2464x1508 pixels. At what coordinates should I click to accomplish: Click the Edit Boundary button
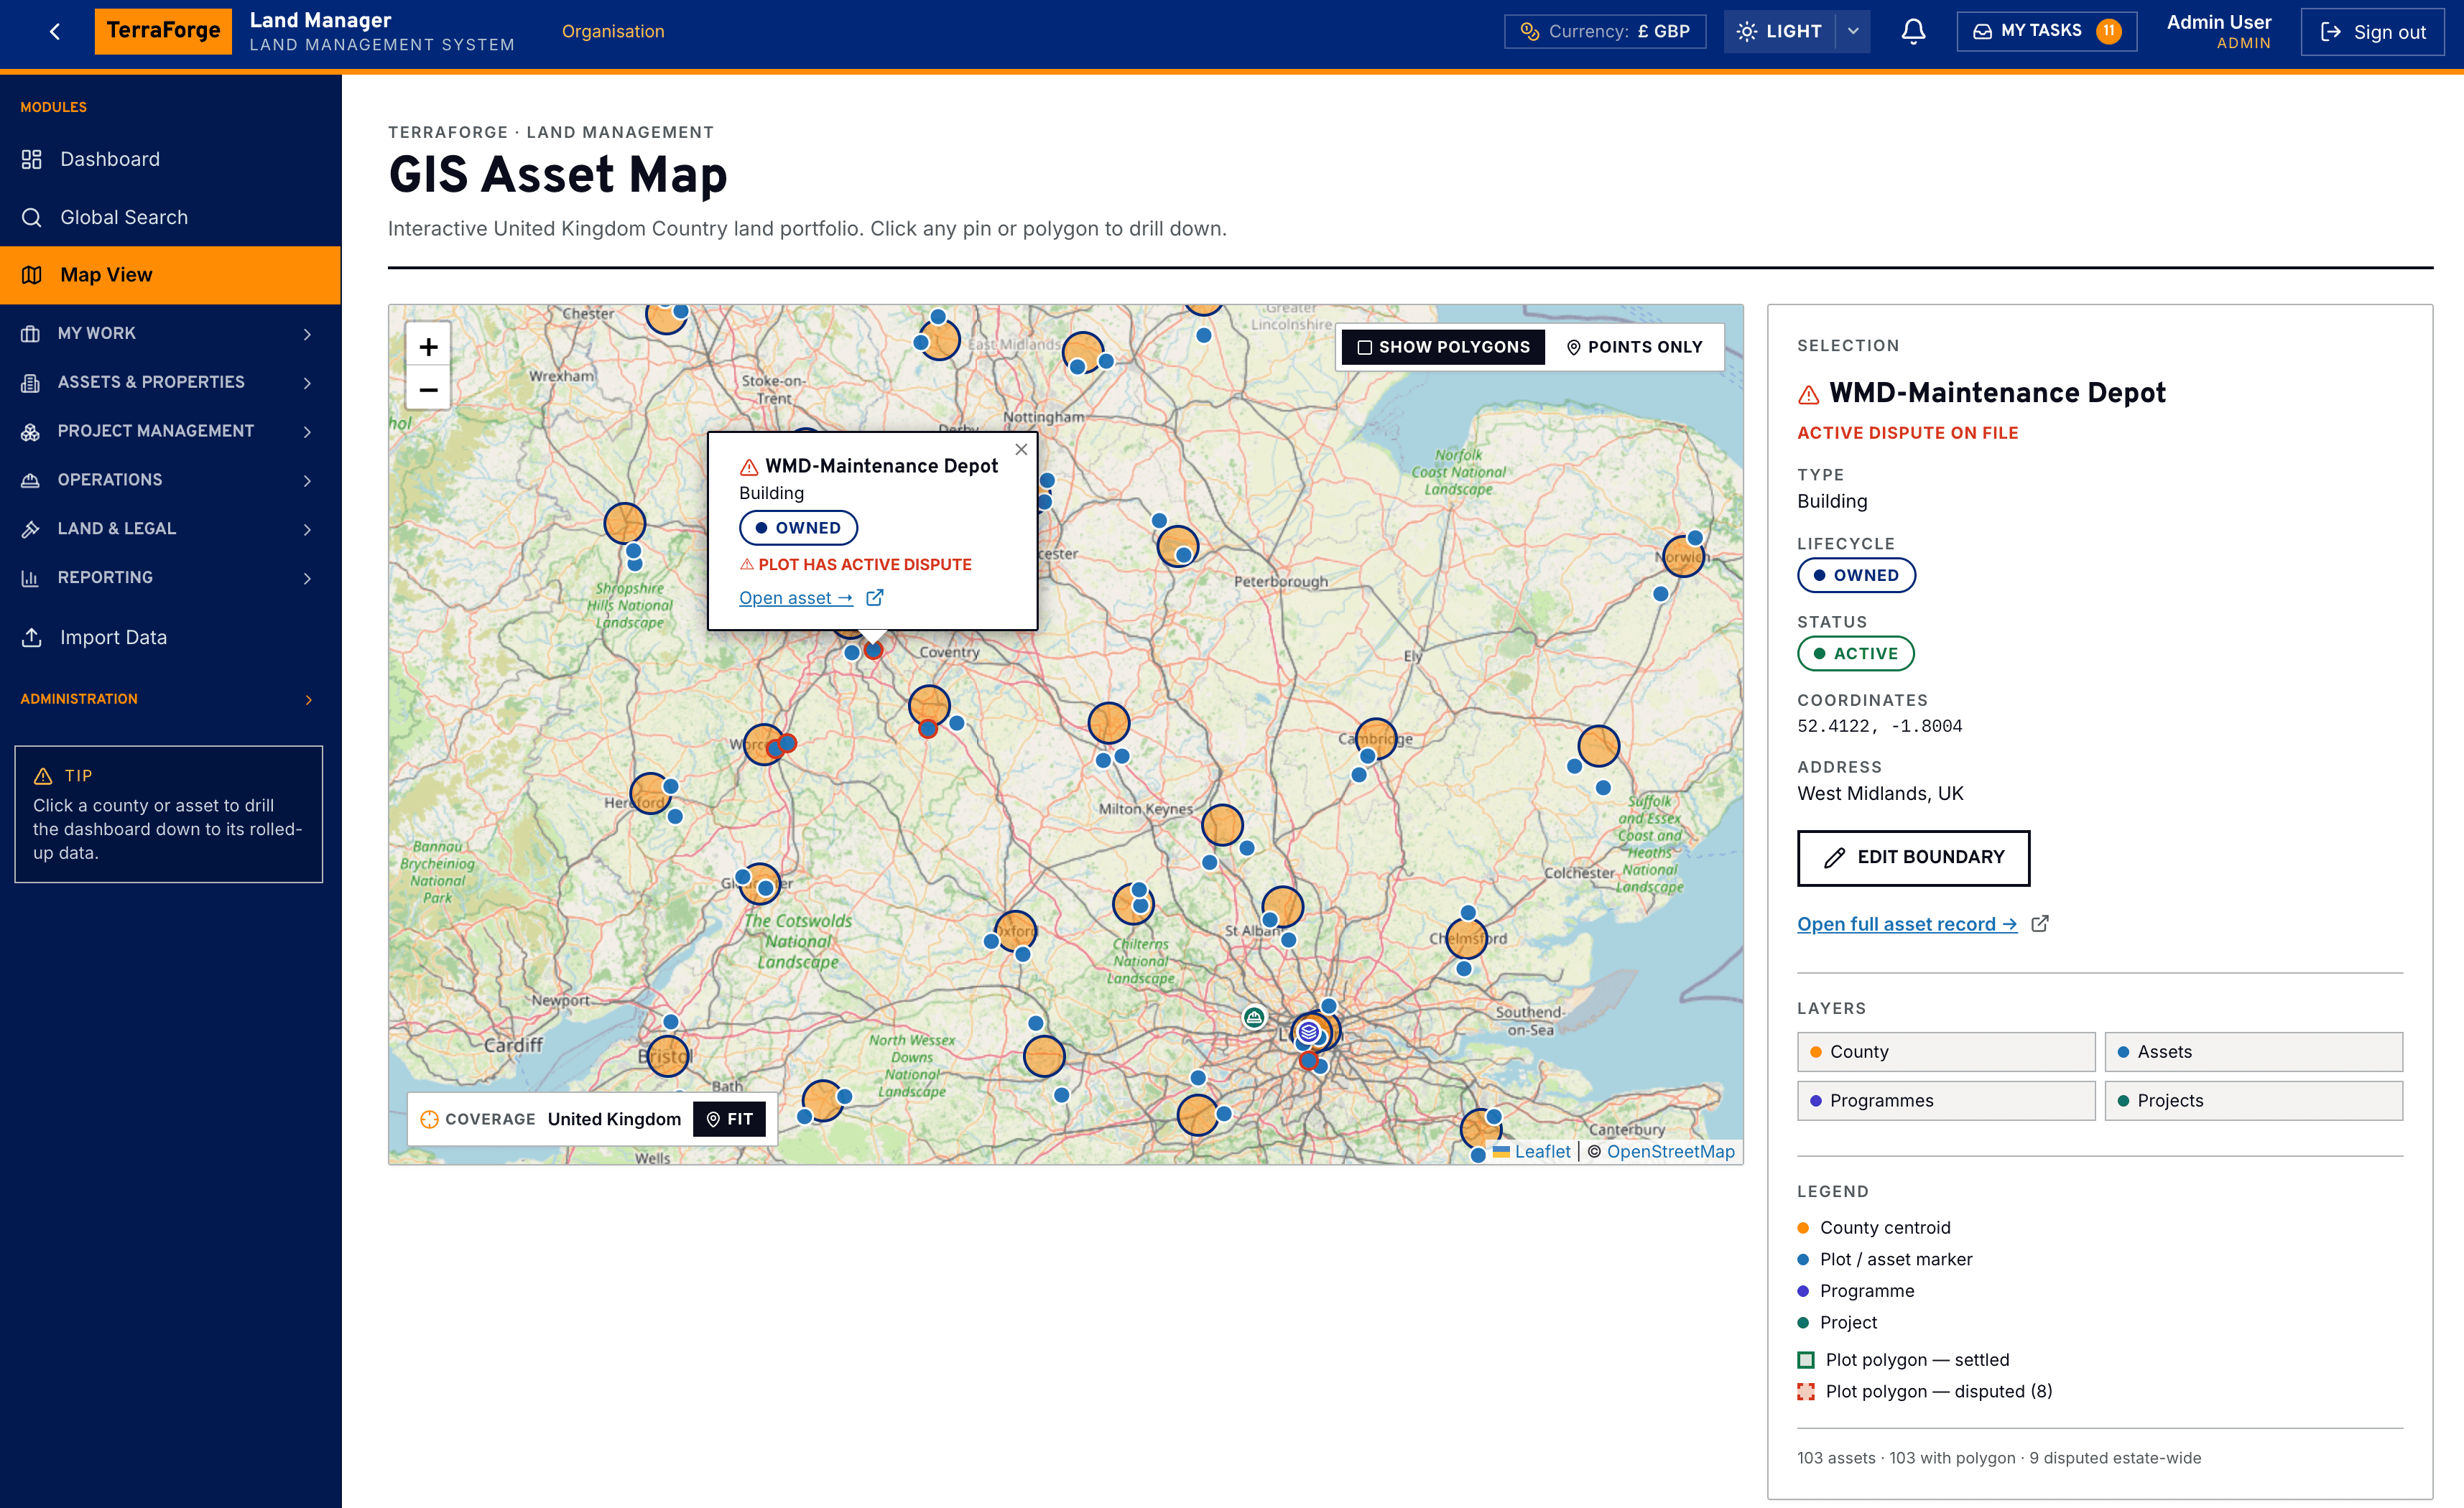(1913, 857)
